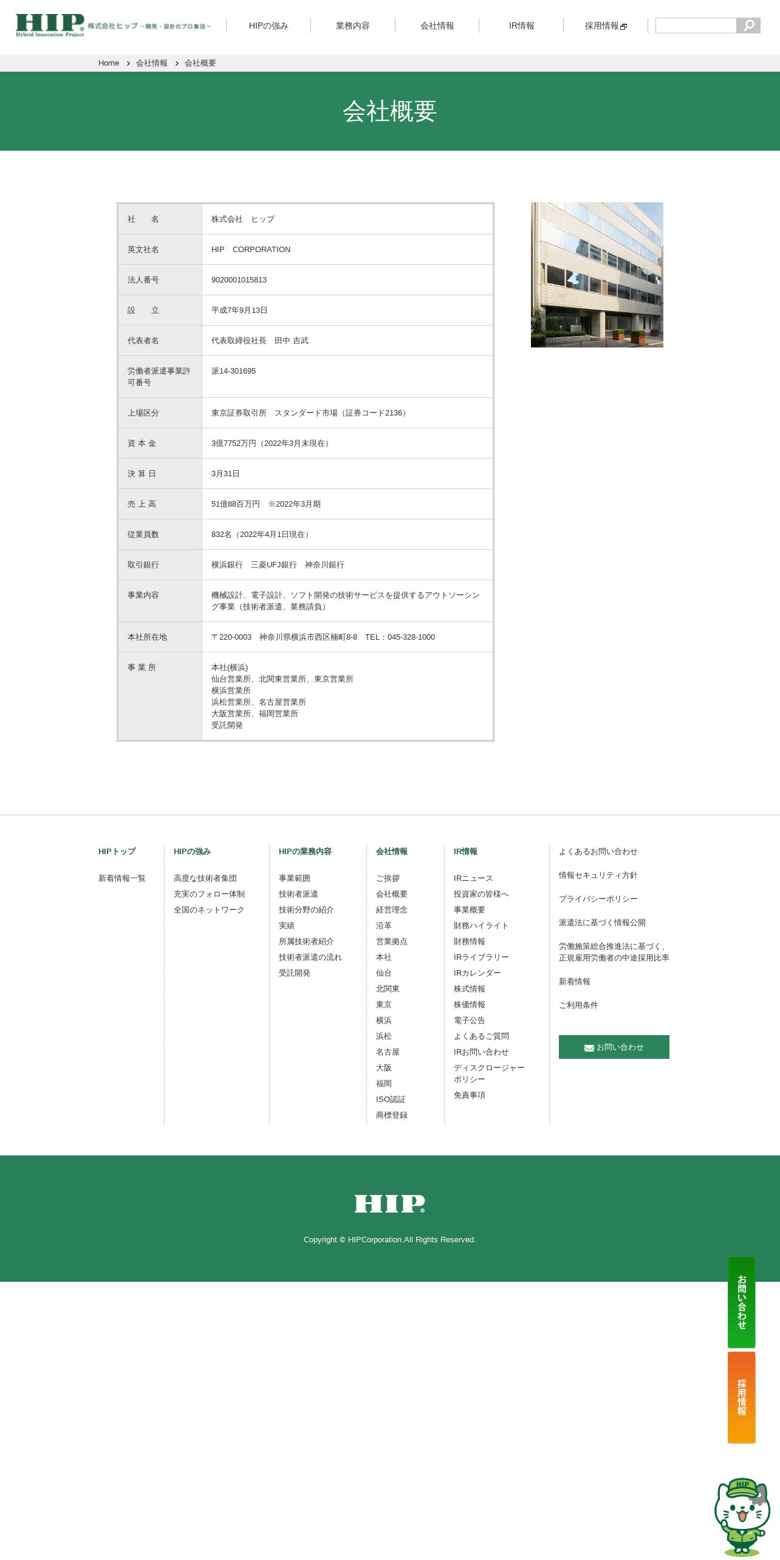780x1560 pixels.
Task: Open ご利用条件 footer link
Action: point(578,1005)
